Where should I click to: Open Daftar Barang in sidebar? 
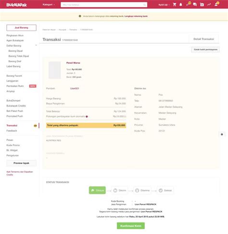[14, 46]
